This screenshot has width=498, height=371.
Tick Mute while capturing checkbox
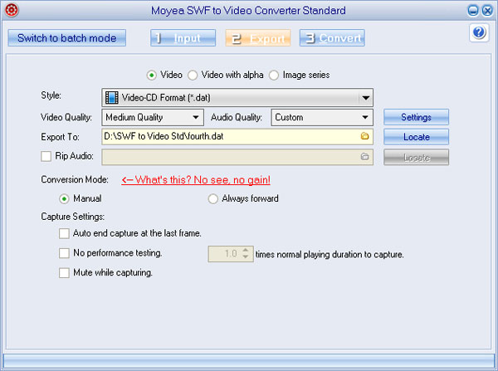(64, 273)
